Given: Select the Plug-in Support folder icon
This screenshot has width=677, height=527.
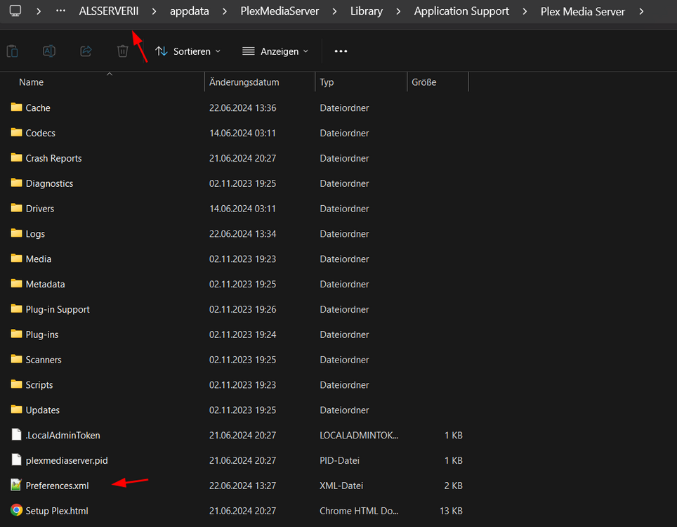Looking at the screenshot, I should (16, 308).
